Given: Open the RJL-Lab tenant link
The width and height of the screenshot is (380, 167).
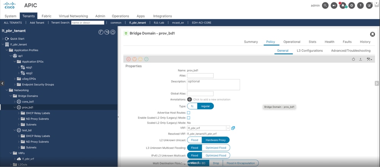Looking at the screenshot, I should click(159, 22).
